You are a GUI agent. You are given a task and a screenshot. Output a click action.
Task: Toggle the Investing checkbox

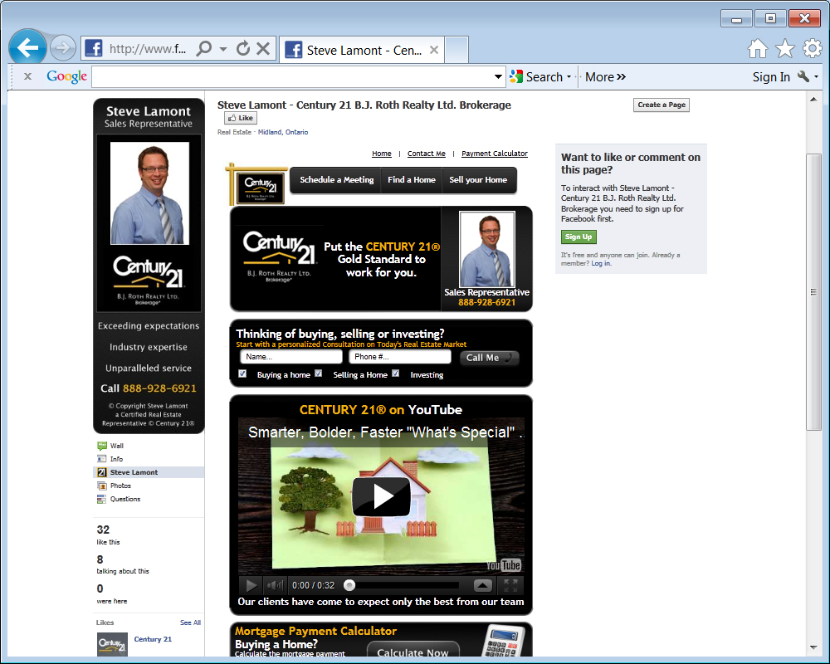click(395, 373)
